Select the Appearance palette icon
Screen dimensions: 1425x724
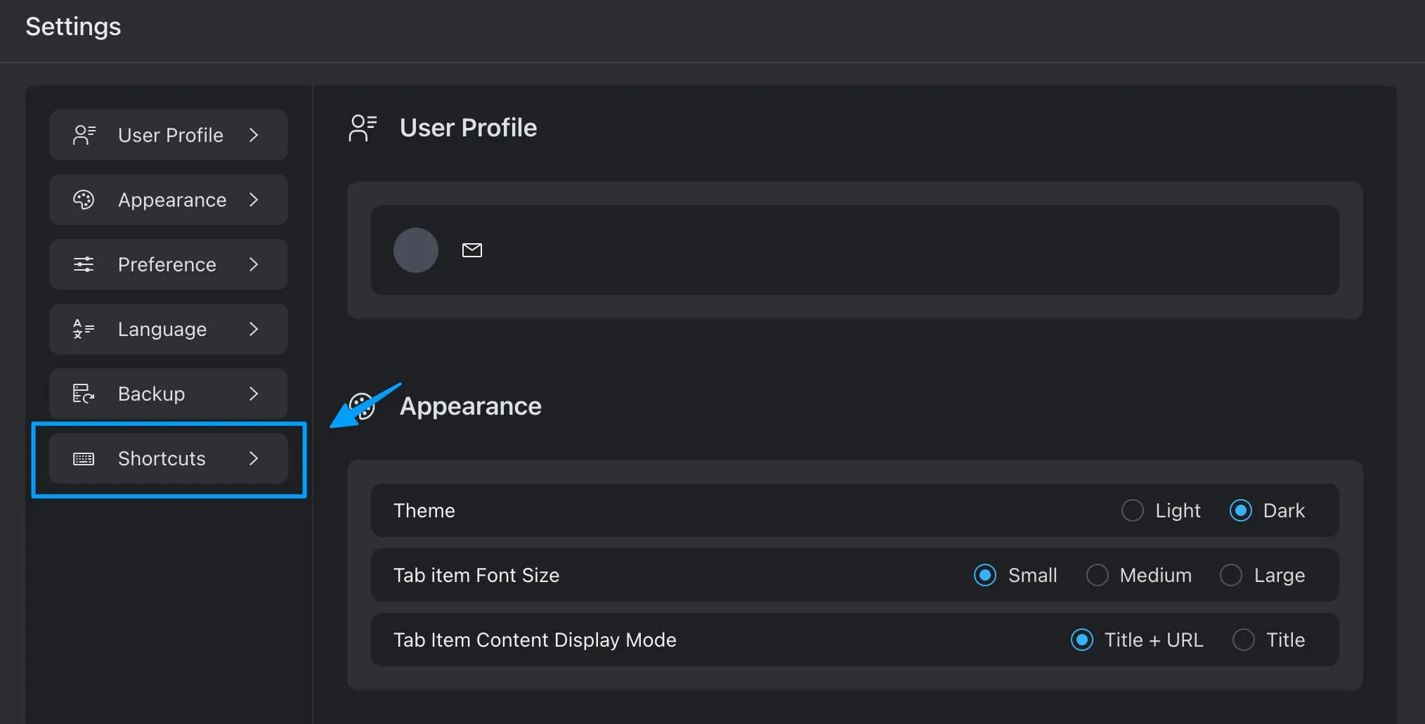point(84,200)
